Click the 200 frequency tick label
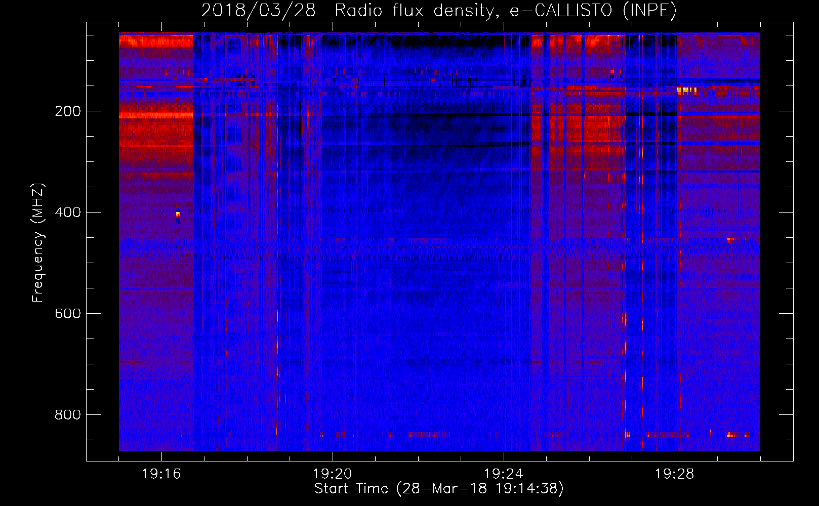Image resolution: width=819 pixels, height=506 pixels. pyautogui.click(x=68, y=111)
